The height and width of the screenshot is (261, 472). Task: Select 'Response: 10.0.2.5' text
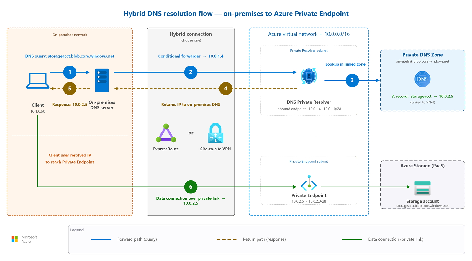tap(70, 105)
